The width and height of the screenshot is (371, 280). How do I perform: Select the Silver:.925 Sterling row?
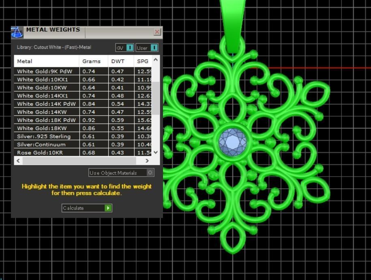[83, 136]
